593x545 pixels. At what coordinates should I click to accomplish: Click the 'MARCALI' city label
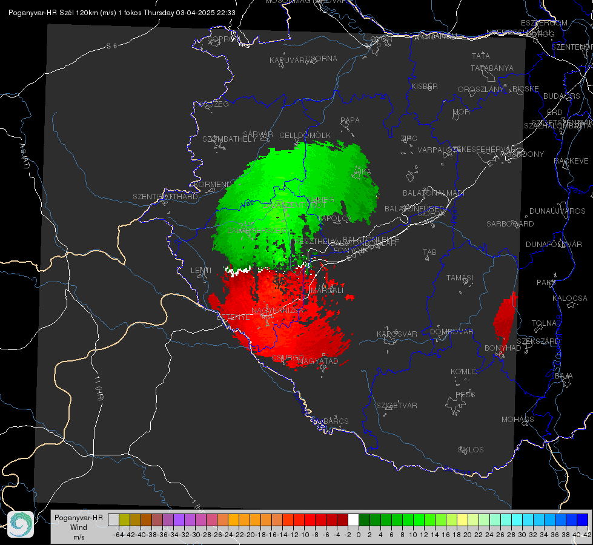pos(326,291)
